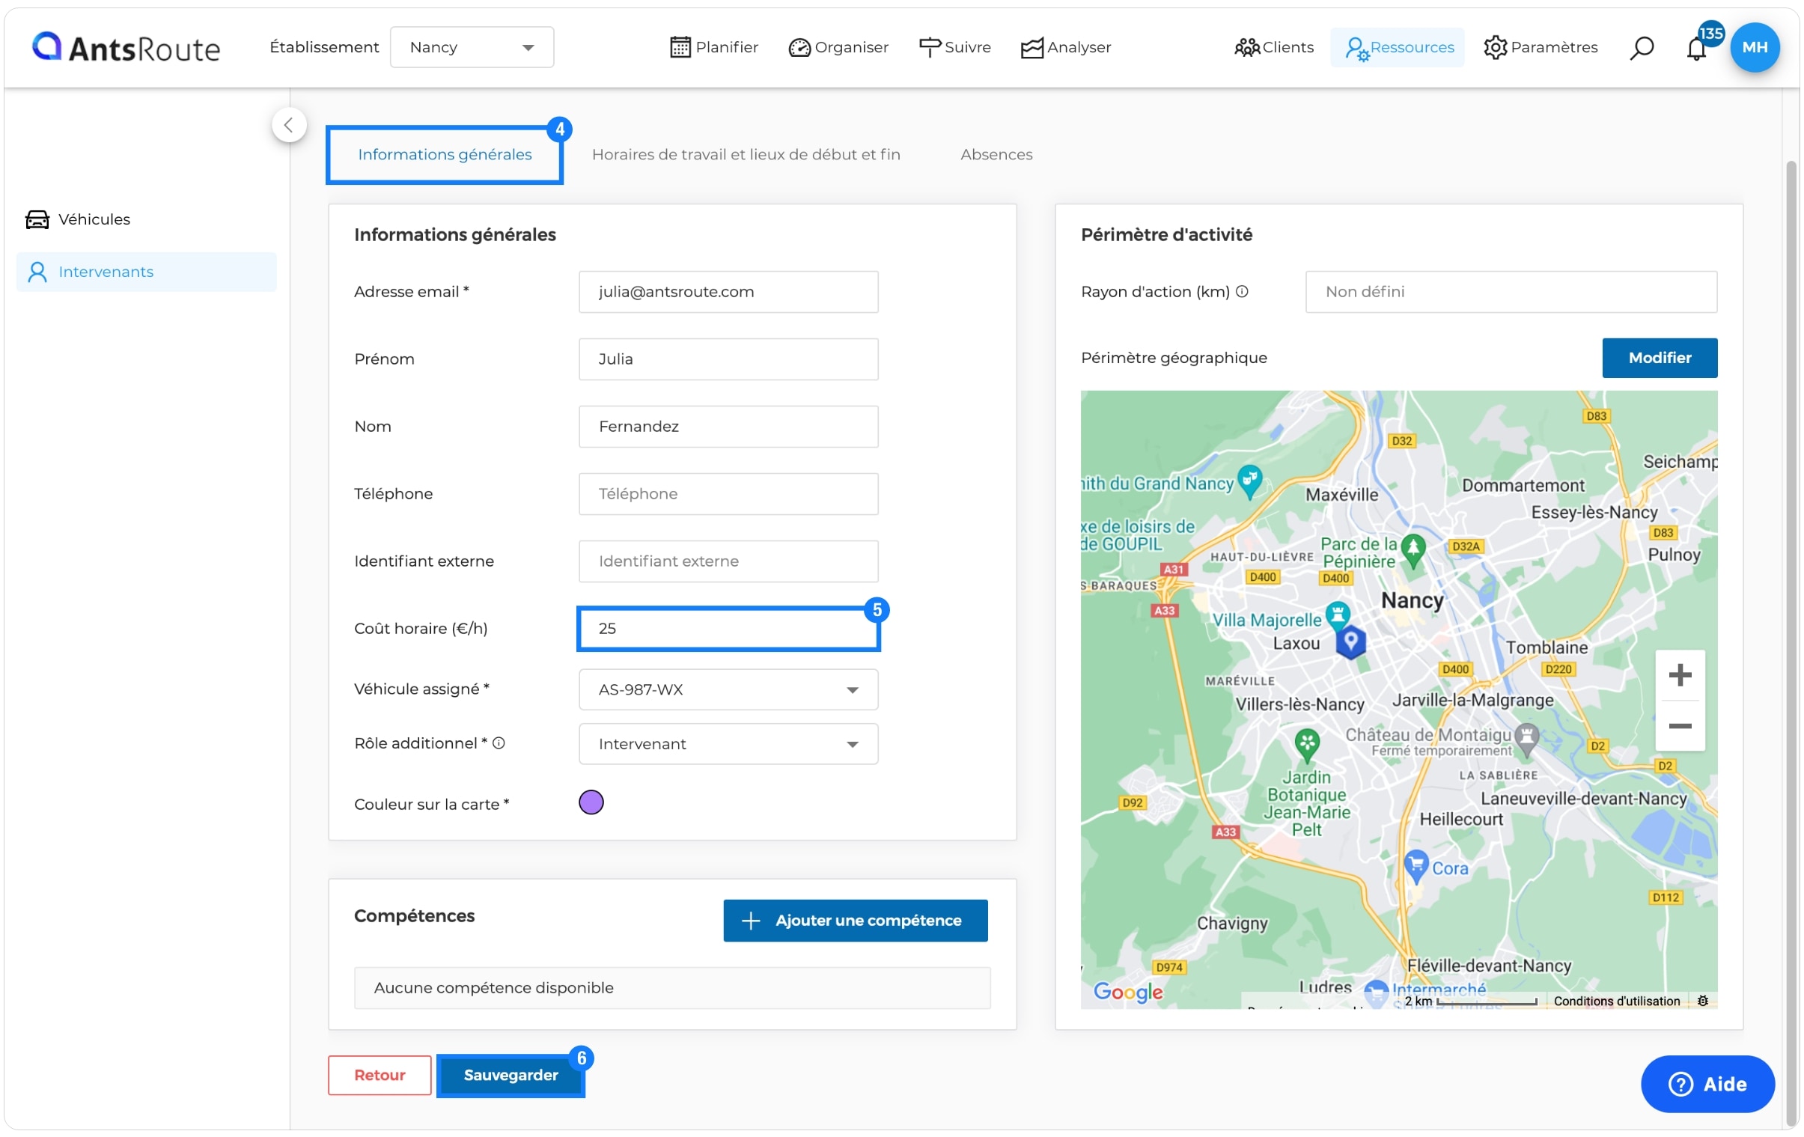
Task: Switch to the Absences tab
Action: click(996, 154)
